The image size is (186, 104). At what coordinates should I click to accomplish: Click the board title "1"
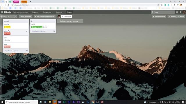pos(12,16)
